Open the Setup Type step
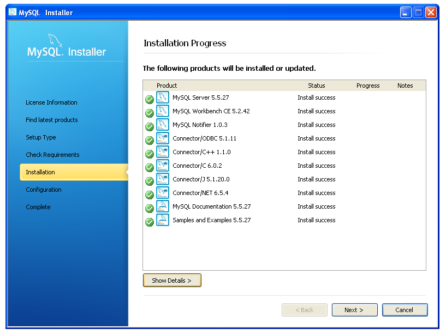The image size is (446, 335). coord(41,137)
